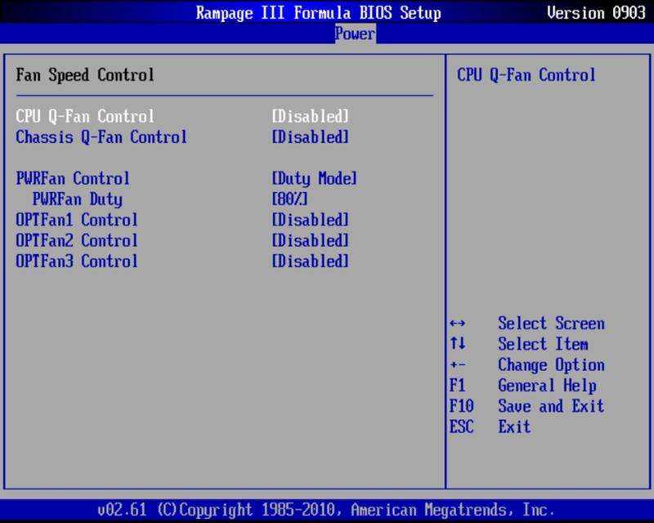The height and width of the screenshot is (523, 654).
Task: Click the up-down arrows key icon
Action: click(x=458, y=344)
